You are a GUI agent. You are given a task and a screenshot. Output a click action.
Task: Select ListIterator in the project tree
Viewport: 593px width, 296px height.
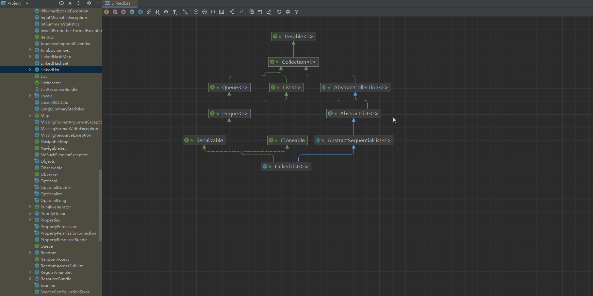[x=51, y=83]
